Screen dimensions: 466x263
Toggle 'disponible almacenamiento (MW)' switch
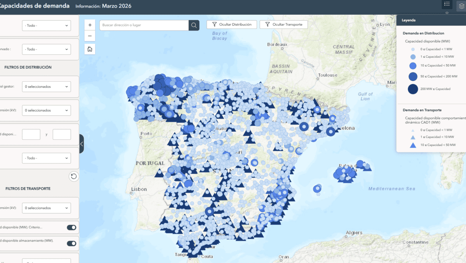click(71, 243)
